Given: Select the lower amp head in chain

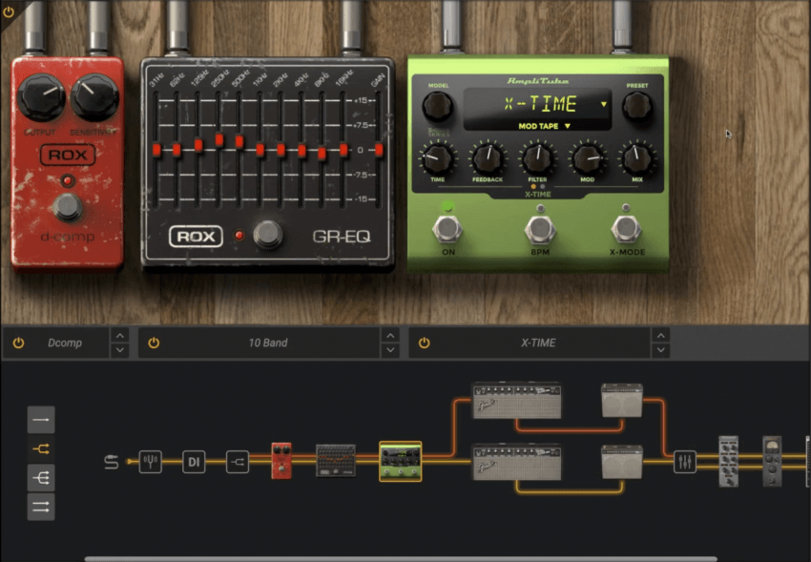Looking at the screenshot, I should click(517, 462).
